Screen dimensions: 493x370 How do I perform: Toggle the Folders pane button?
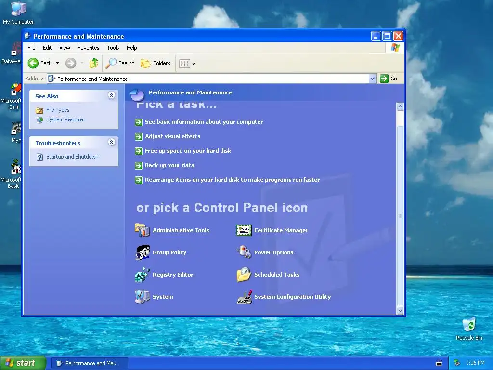tap(156, 63)
